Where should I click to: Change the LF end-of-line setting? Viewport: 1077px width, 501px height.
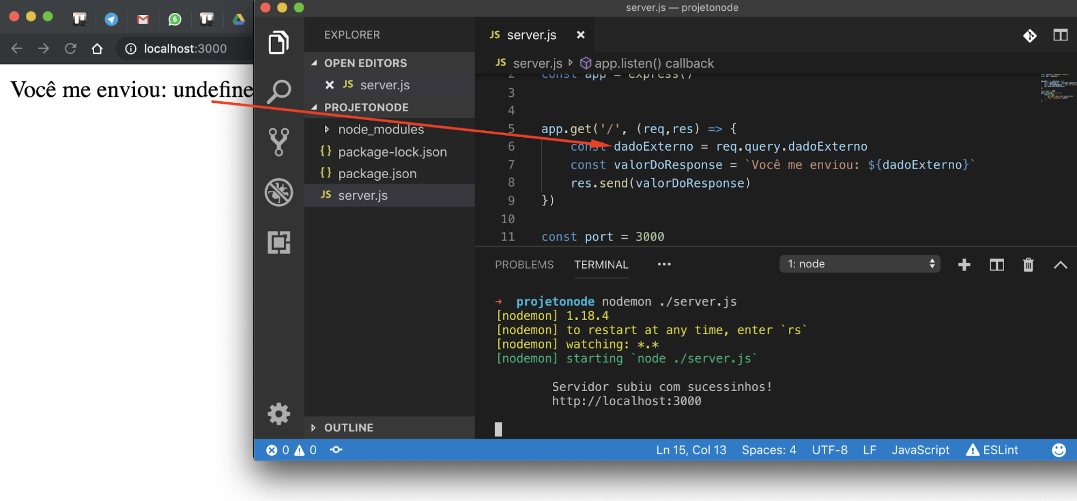869,450
